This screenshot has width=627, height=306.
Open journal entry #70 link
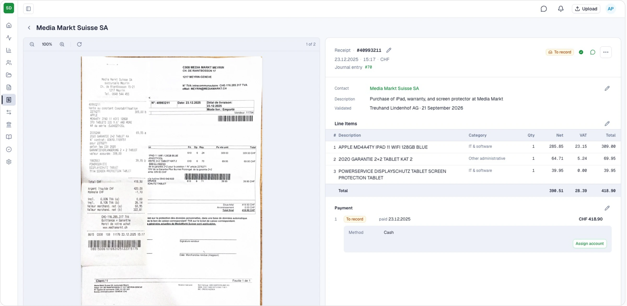tap(368, 67)
